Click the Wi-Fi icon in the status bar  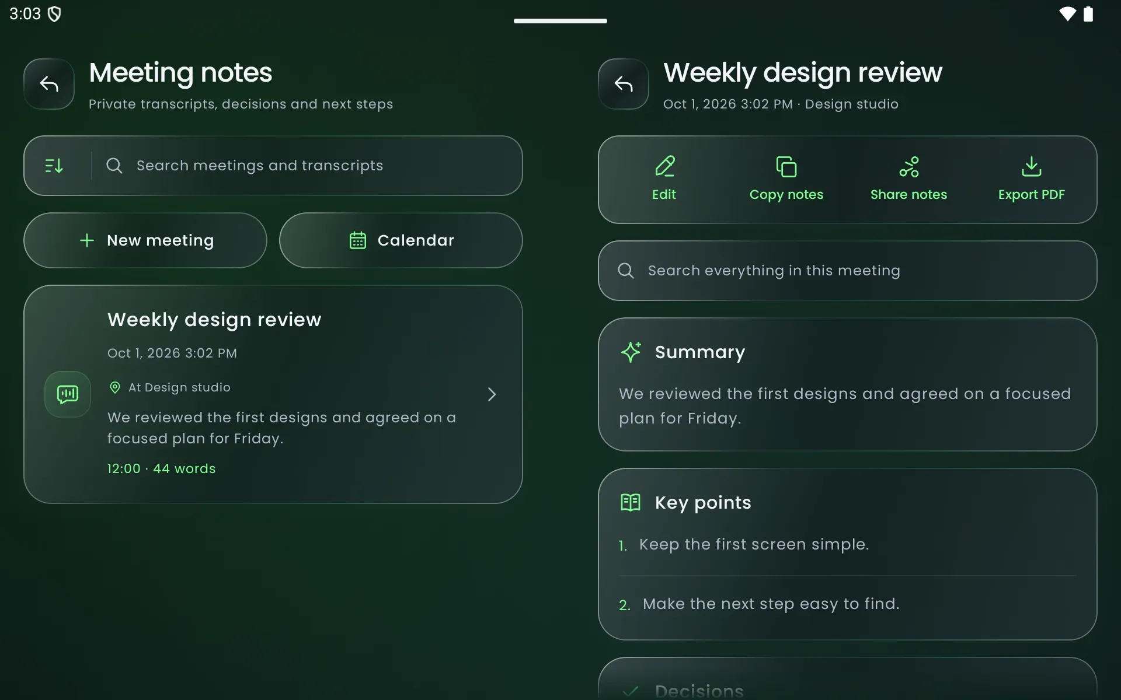(x=1068, y=14)
